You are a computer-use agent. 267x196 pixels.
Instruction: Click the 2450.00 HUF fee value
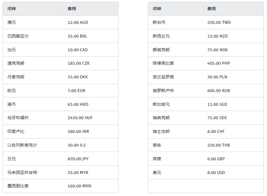tap(80, 118)
